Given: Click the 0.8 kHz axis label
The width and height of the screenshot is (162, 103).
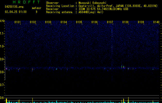Looking at the screenshot, I should coord(2,72).
